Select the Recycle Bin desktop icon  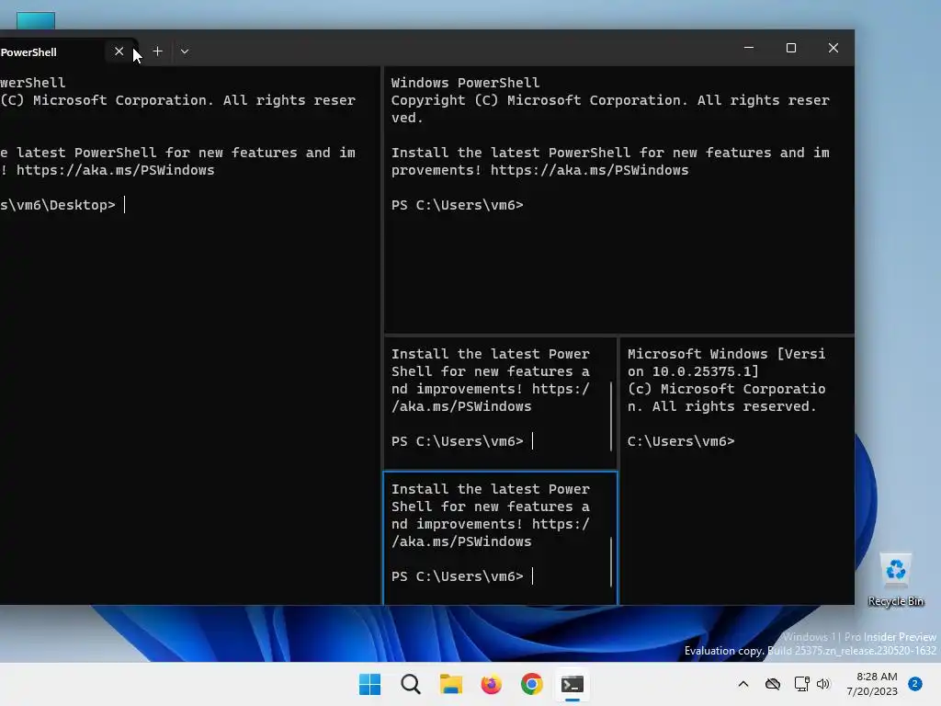(x=895, y=580)
